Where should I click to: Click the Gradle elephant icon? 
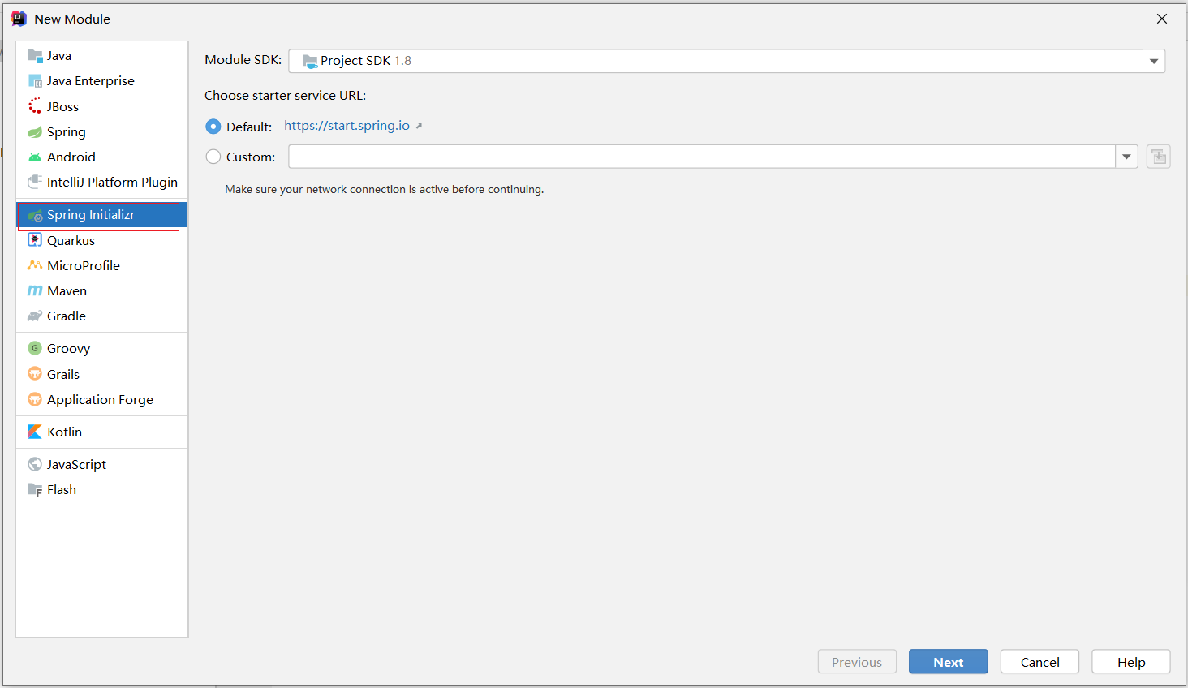[35, 316]
